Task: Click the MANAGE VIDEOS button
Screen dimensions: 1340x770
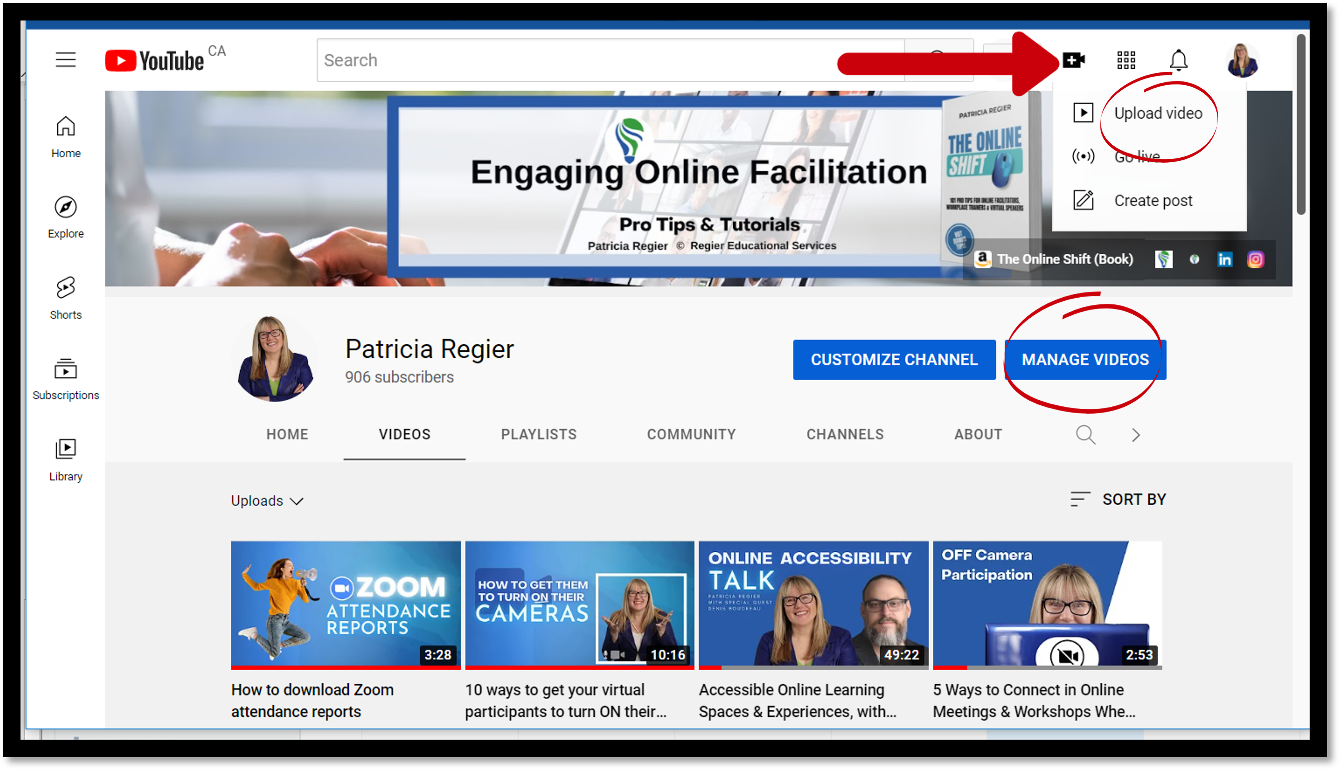Action: [x=1085, y=360]
